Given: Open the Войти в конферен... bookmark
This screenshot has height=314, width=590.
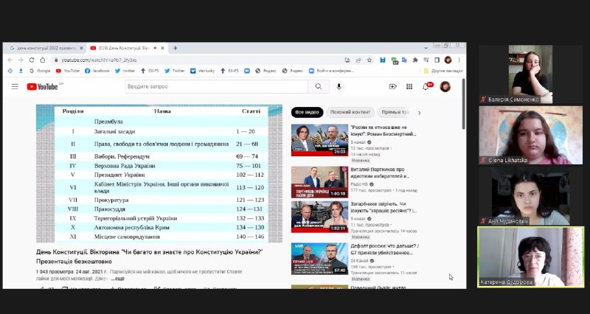Looking at the screenshot, I should point(331,71).
